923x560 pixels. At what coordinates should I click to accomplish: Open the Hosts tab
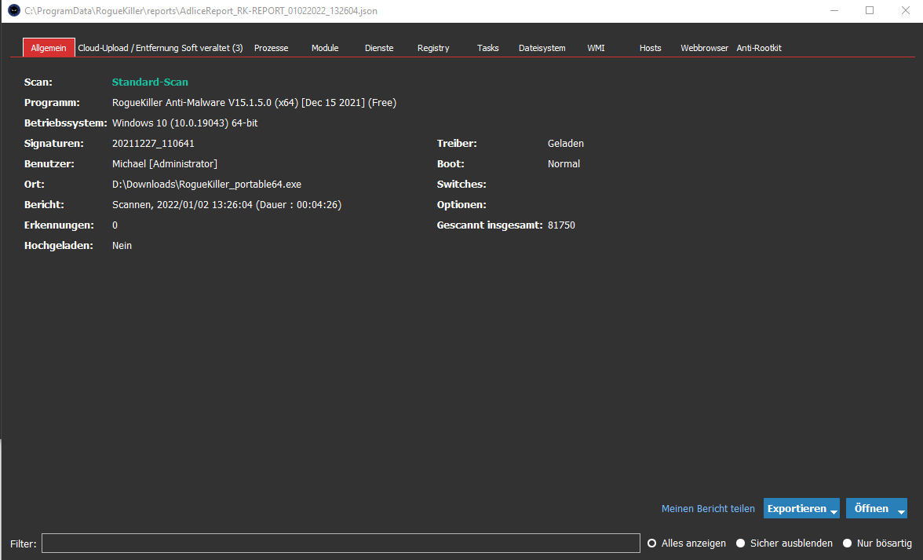coord(651,48)
